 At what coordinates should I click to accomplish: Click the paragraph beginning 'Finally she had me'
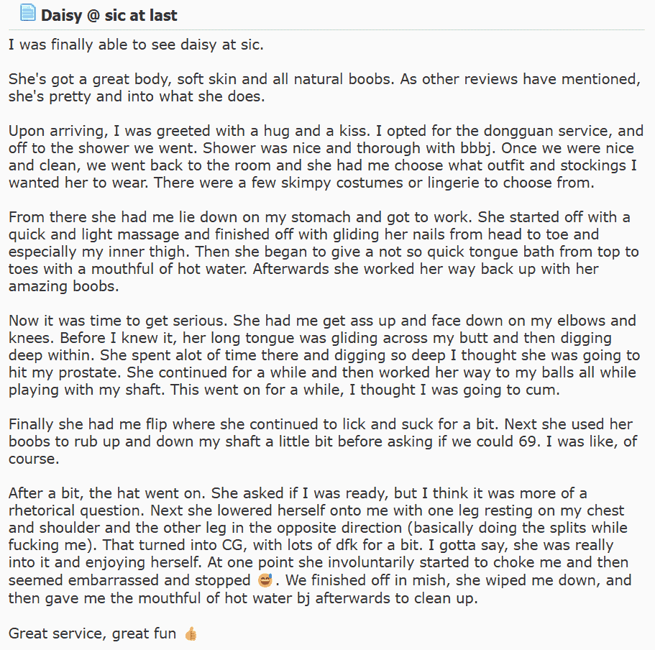coord(323,441)
